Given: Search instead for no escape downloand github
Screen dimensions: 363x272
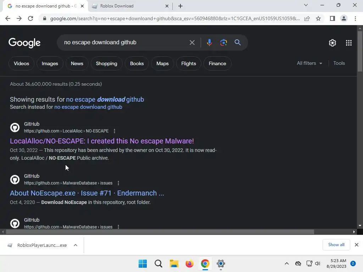Looking at the screenshot, I should click(x=88, y=107).
